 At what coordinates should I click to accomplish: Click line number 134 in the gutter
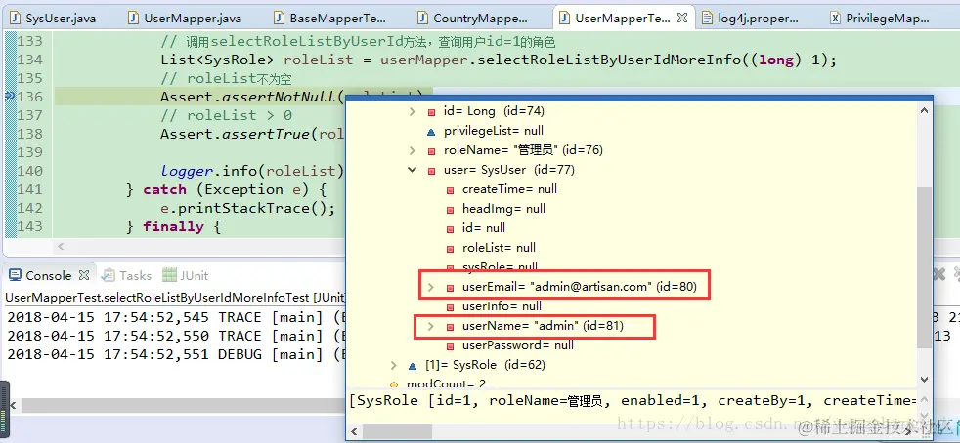tap(30, 60)
